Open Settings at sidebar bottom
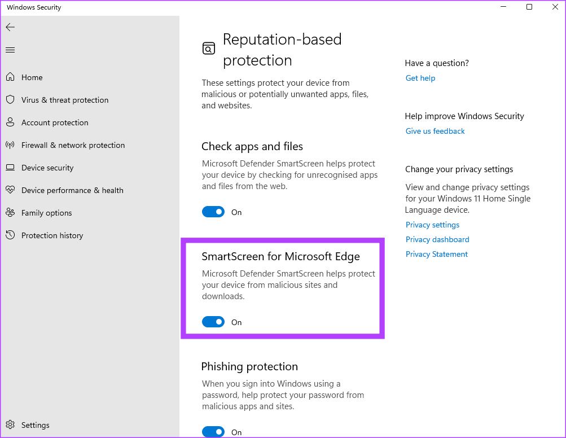Viewport: 566px width, 438px height. [x=35, y=425]
